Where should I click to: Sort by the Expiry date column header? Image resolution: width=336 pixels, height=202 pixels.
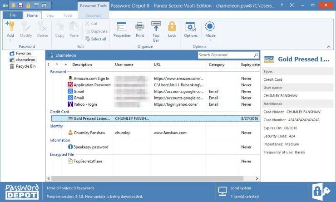coord(250,64)
